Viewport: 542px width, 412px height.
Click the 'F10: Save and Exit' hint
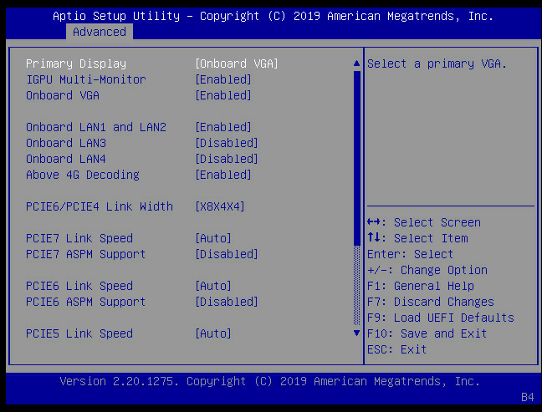[x=427, y=333]
